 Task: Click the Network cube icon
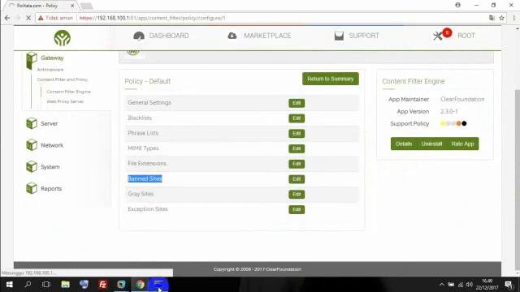tap(32, 145)
